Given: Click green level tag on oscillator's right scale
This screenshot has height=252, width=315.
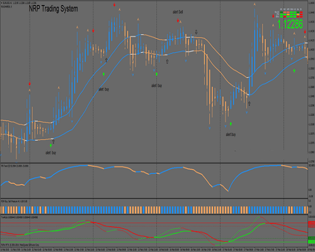Looking at the screenshot, I should tap(311, 240).
